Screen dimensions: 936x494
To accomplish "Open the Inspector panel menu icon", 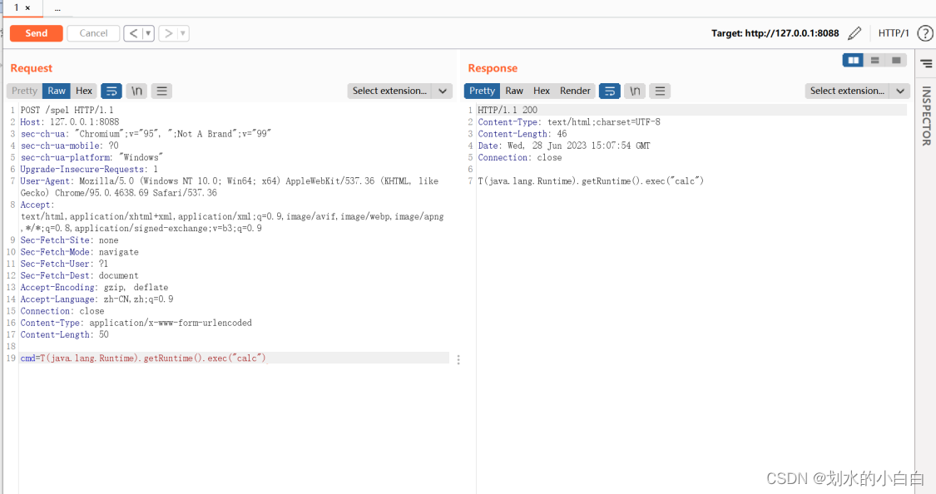I will (926, 63).
